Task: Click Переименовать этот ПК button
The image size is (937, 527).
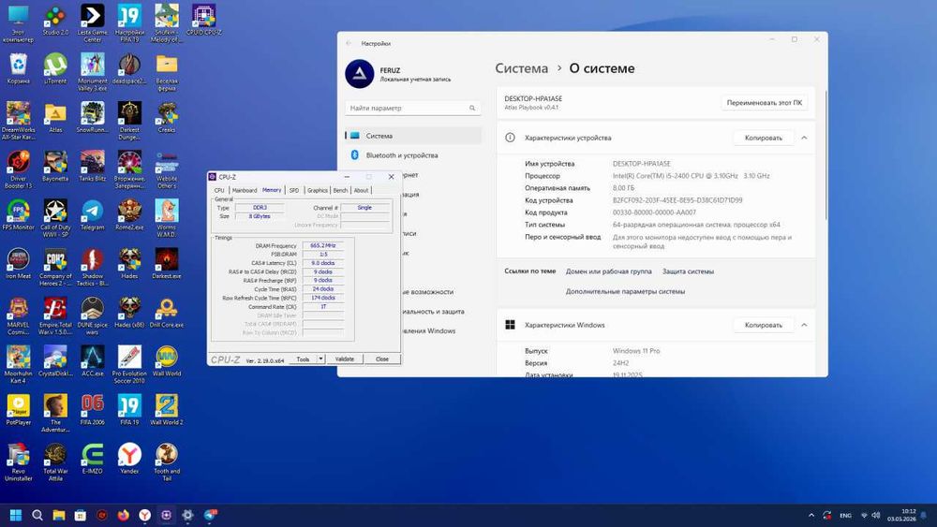Action: (x=765, y=103)
